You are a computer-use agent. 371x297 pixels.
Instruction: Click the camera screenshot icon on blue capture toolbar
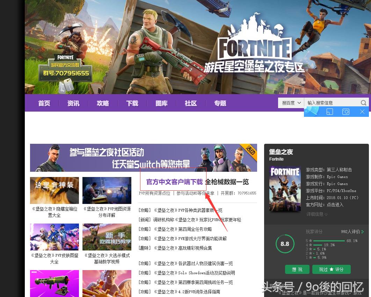tap(345, 112)
